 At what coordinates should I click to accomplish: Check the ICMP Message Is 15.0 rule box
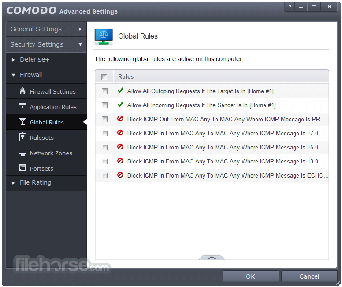[x=105, y=148]
